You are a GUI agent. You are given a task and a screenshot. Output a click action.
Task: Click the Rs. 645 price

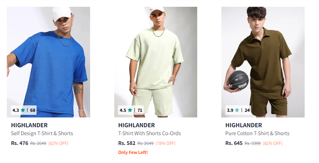click(x=234, y=143)
